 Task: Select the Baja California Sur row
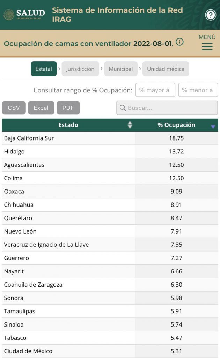pos(110,138)
